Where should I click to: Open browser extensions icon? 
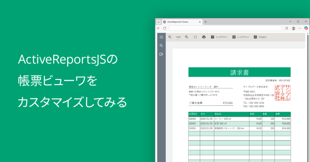coord(287,28)
